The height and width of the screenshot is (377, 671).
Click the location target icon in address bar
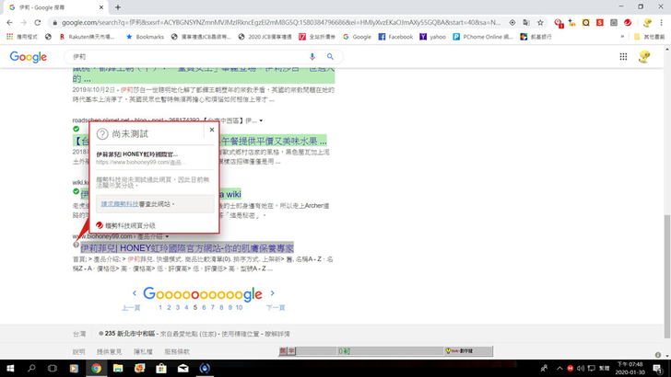pos(512,23)
